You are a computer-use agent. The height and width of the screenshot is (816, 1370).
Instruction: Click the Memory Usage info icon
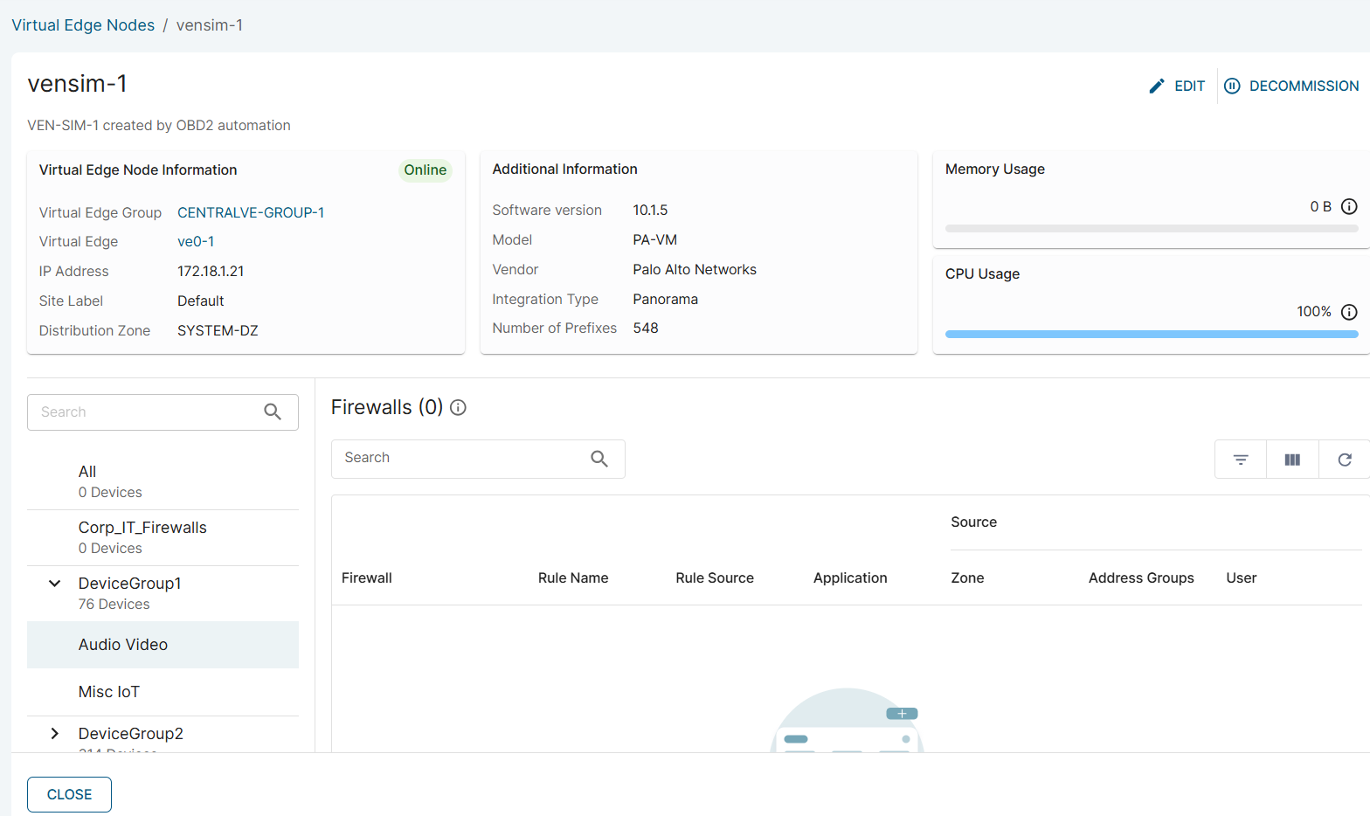click(1349, 207)
